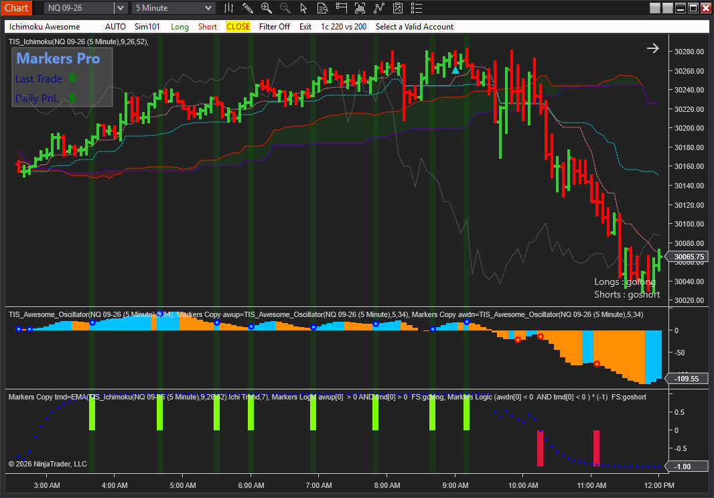Image resolution: width=714 pixels, height=498 pixels.
Task: Open the chart bar style tool
Action: click(228, 8)
